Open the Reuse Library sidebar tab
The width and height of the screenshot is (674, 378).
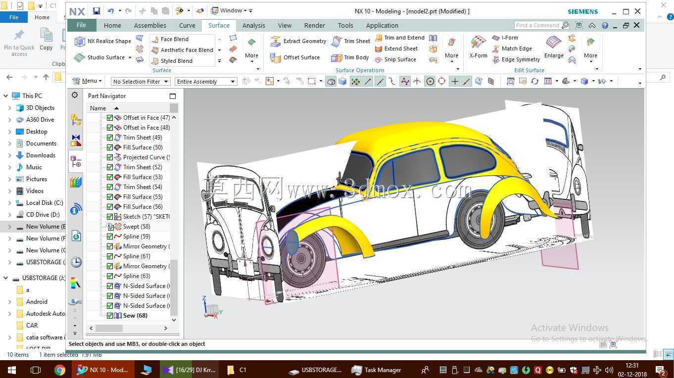[x=76, y=183]
